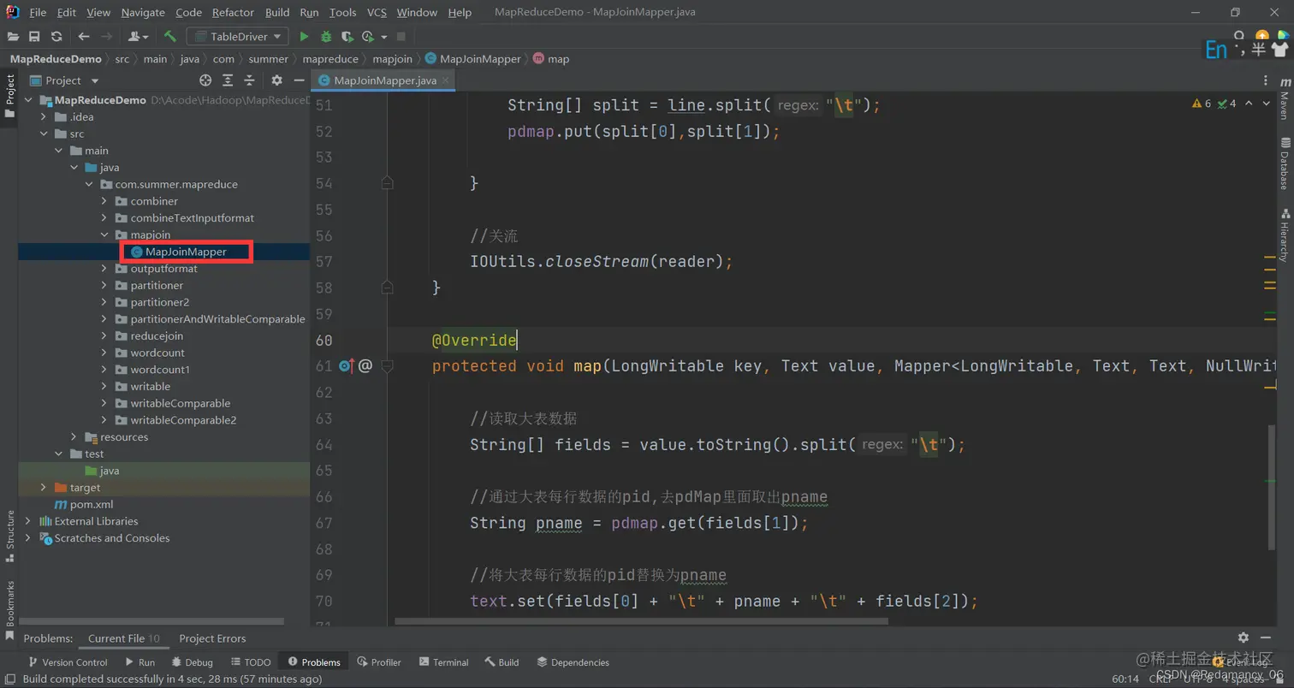Screen dimensions: 1294x688
Task: Open the Navigate menu
Action: 143,13
